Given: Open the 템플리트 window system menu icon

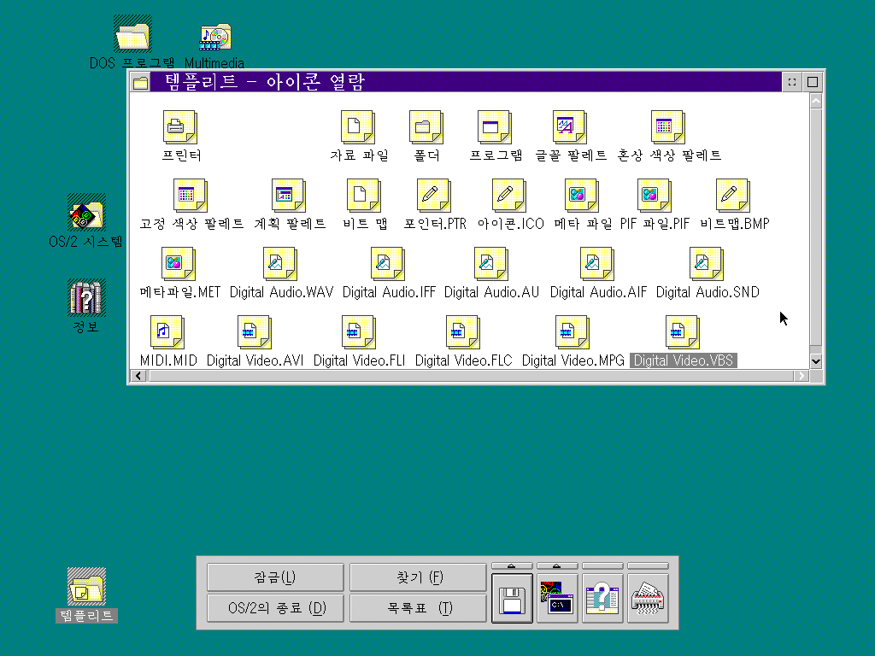Looking at the screenshot, I should 141,82.
